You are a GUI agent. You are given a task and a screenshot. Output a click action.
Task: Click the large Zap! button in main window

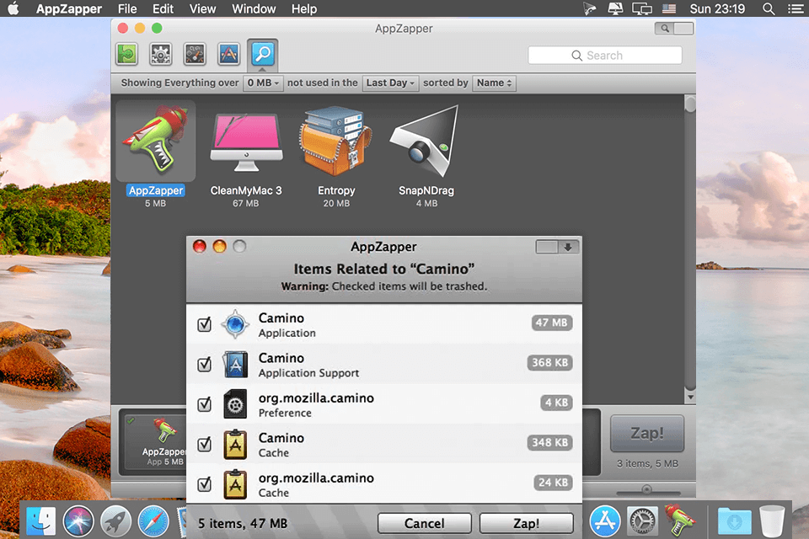tap(647, 433)
